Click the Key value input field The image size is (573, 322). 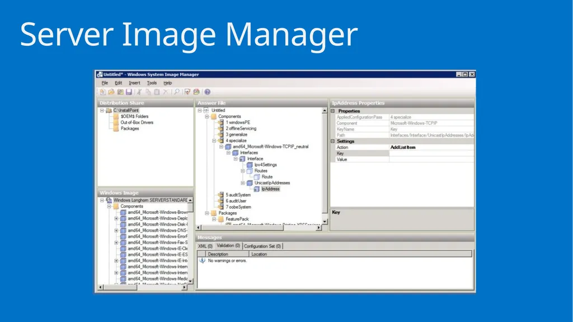coord(431,153)
